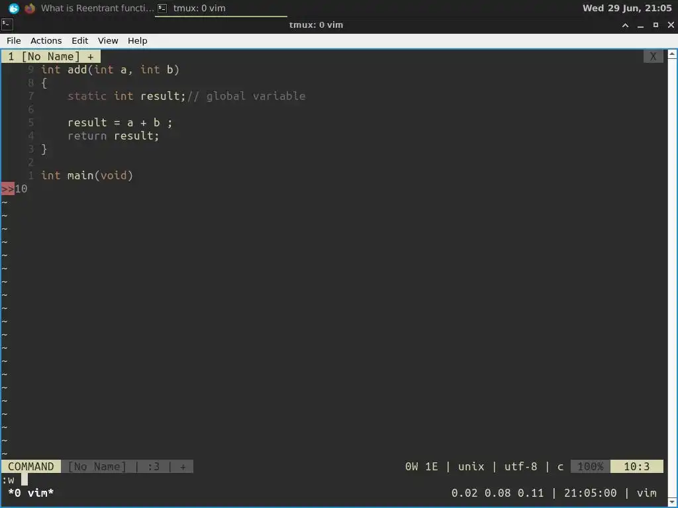Click the '+' modified flag in the statusline
The width and height of the screenshot is (678, 508).
(x=183, y=466)
